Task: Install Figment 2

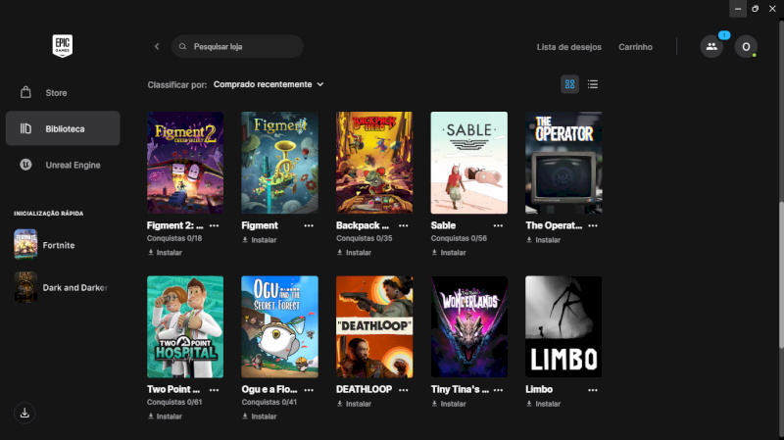Action: pyautogui.click(x=165, y=253)
